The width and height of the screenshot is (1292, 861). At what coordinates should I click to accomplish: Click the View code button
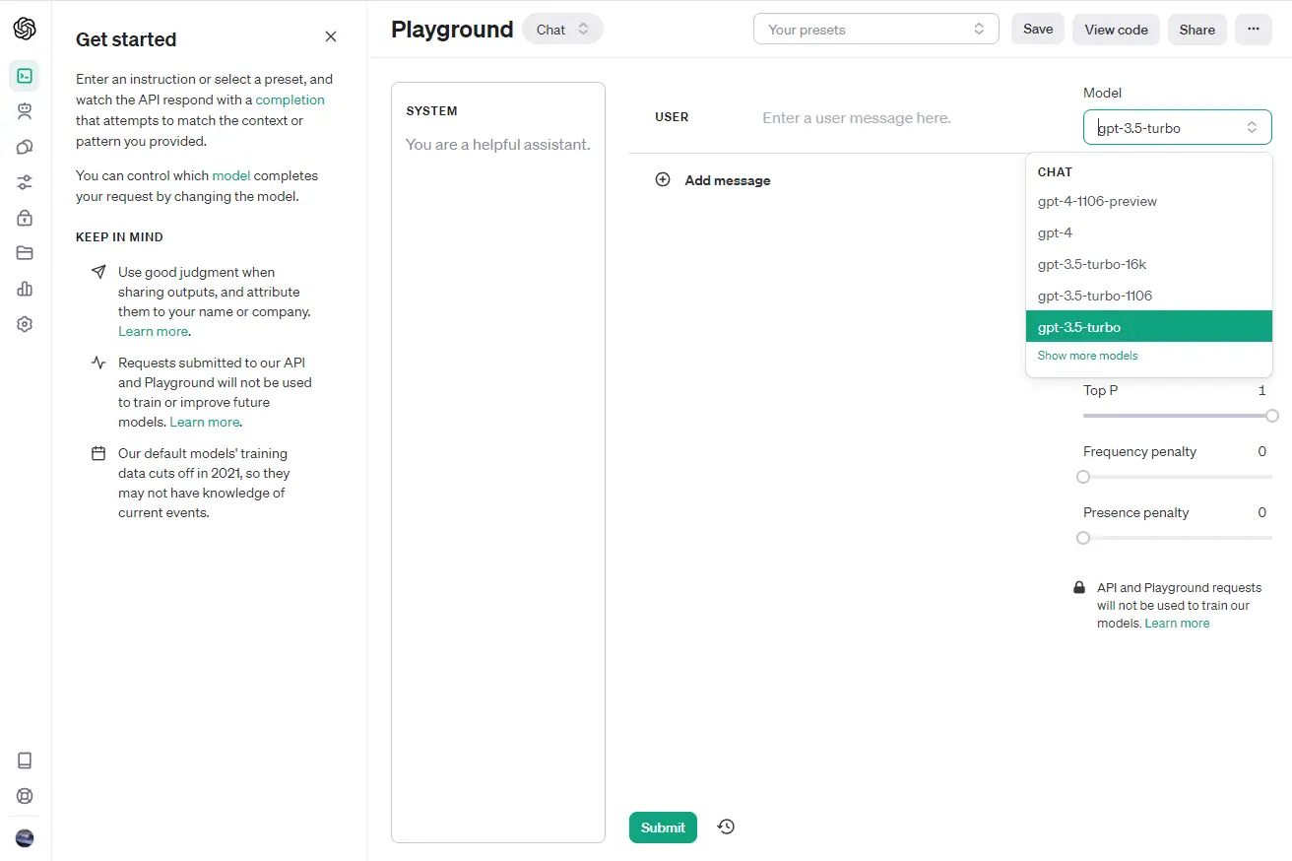click(1116, 30)
